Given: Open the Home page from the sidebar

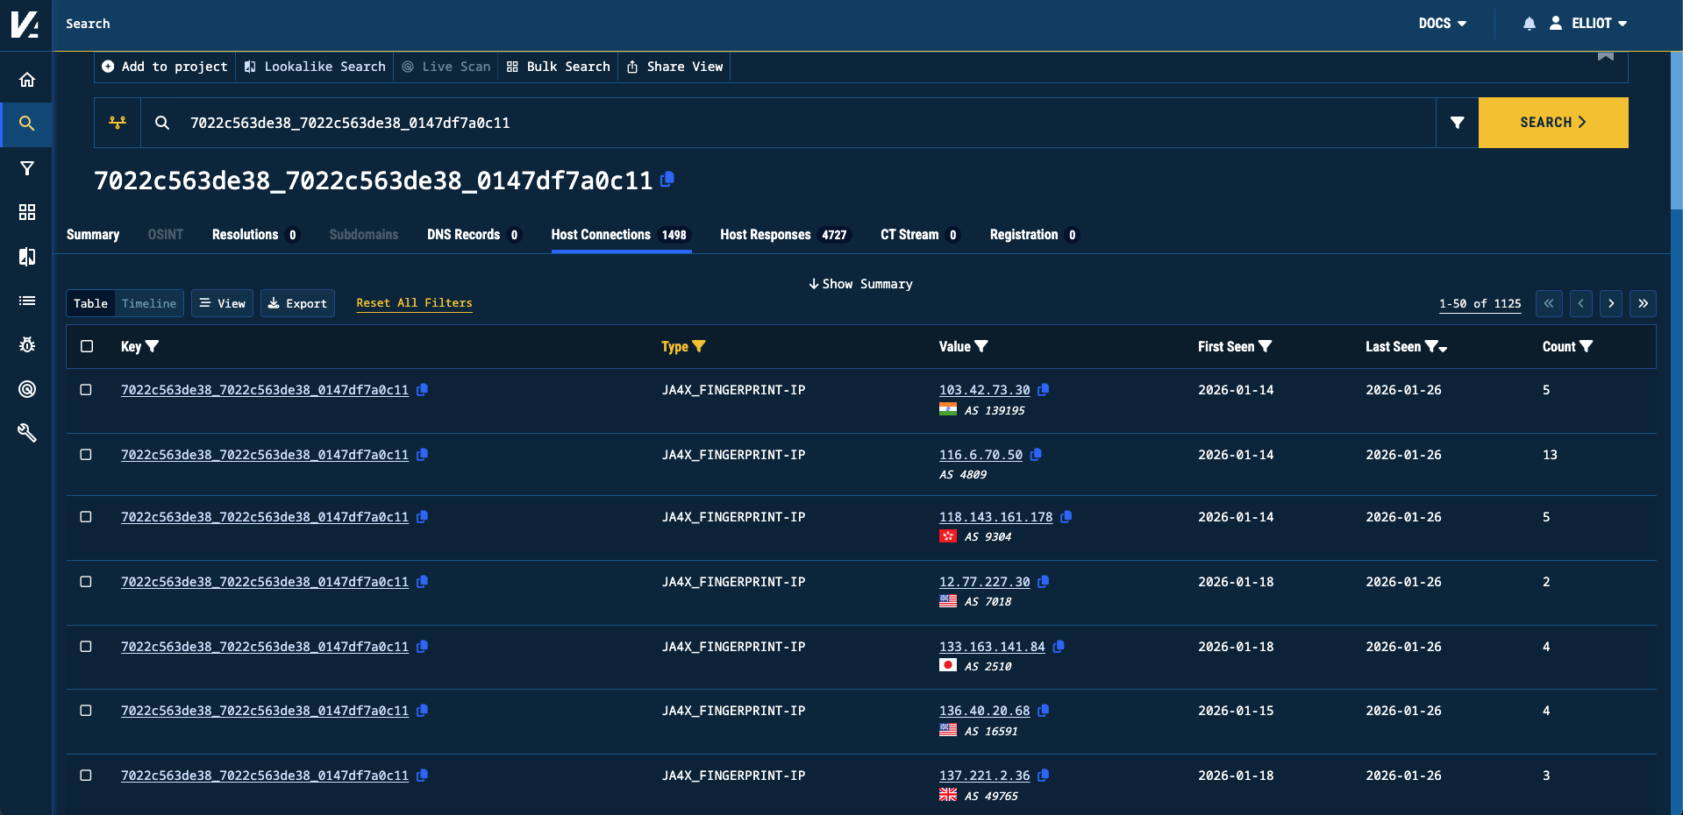Looking at the screenshot, I should coord(27,79).
